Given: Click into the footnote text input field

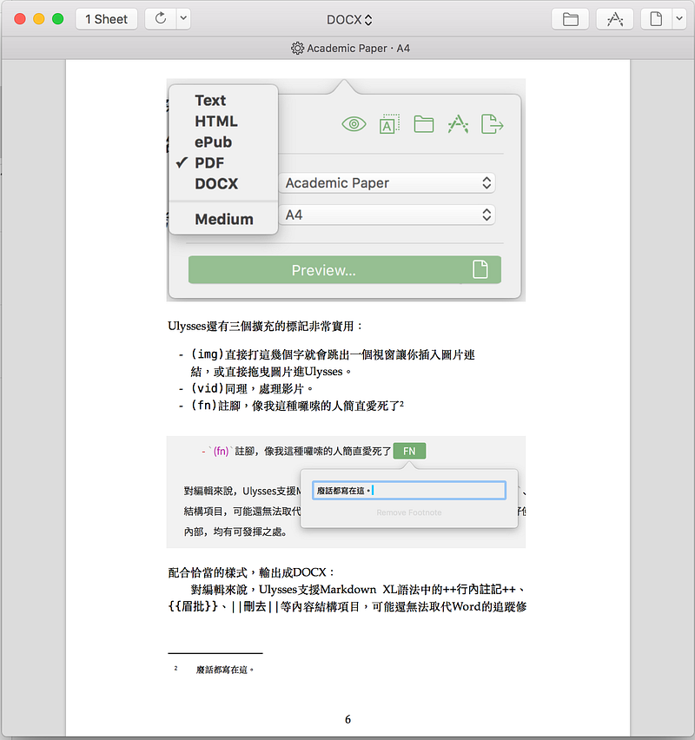Looking at the screenshot, I should (x=409, y=491).
